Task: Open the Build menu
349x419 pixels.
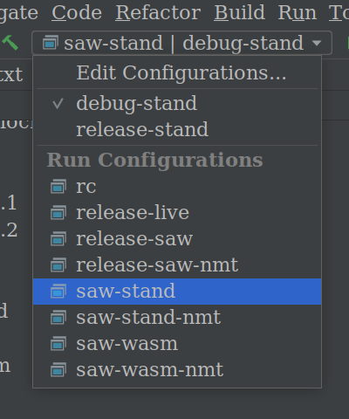Action: coord(240,13)
